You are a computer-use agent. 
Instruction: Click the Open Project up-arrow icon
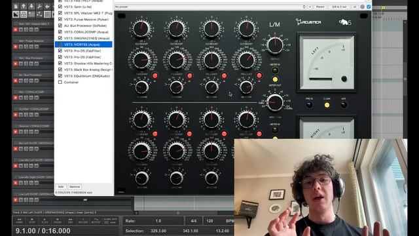pyautogui.click(x=24, y=6)
